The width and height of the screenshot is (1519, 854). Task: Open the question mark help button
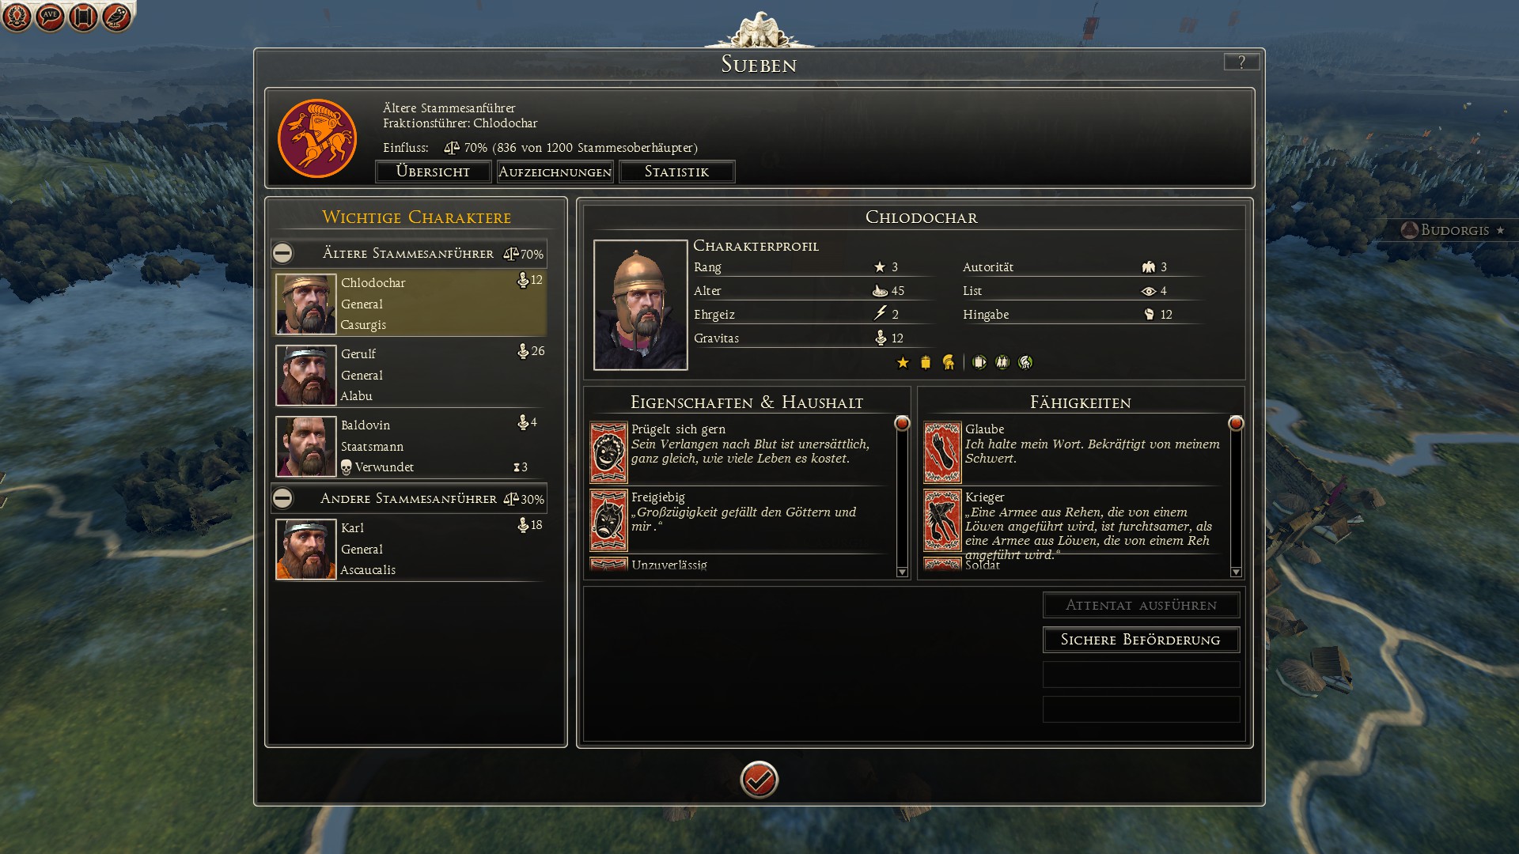1241,62
